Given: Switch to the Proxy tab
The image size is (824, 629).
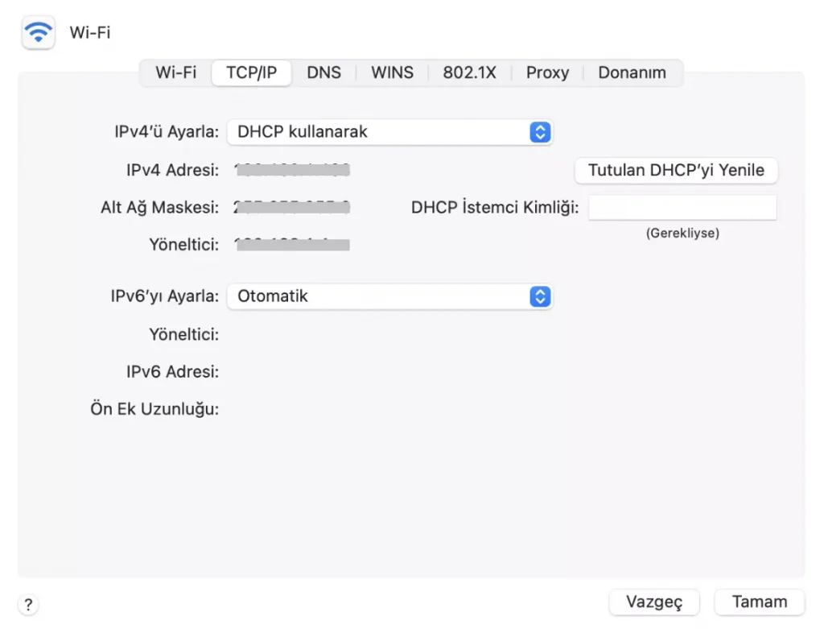Looking at the screenshot, I should (x=547, y=72).
